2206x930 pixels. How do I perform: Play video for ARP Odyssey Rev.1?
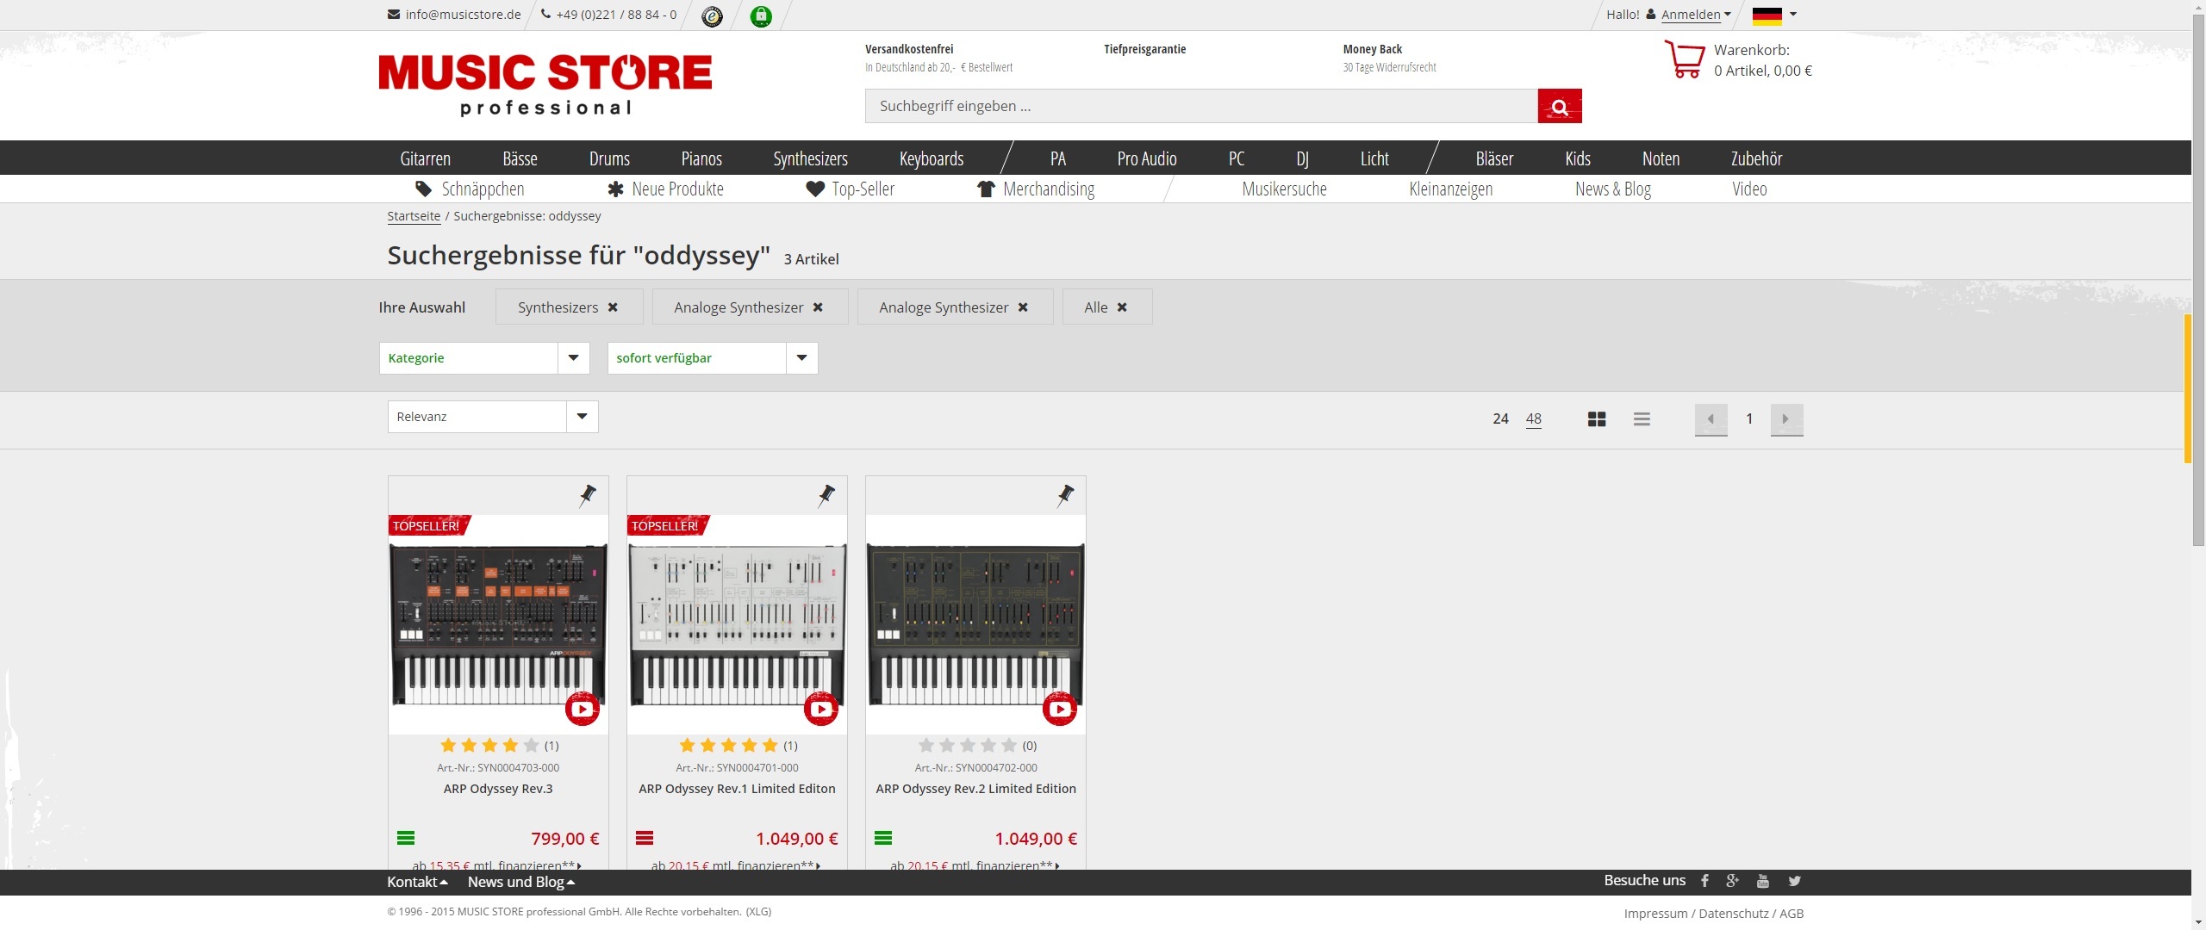(821, 709)
